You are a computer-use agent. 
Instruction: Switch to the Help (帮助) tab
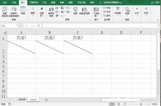point(92,2)
